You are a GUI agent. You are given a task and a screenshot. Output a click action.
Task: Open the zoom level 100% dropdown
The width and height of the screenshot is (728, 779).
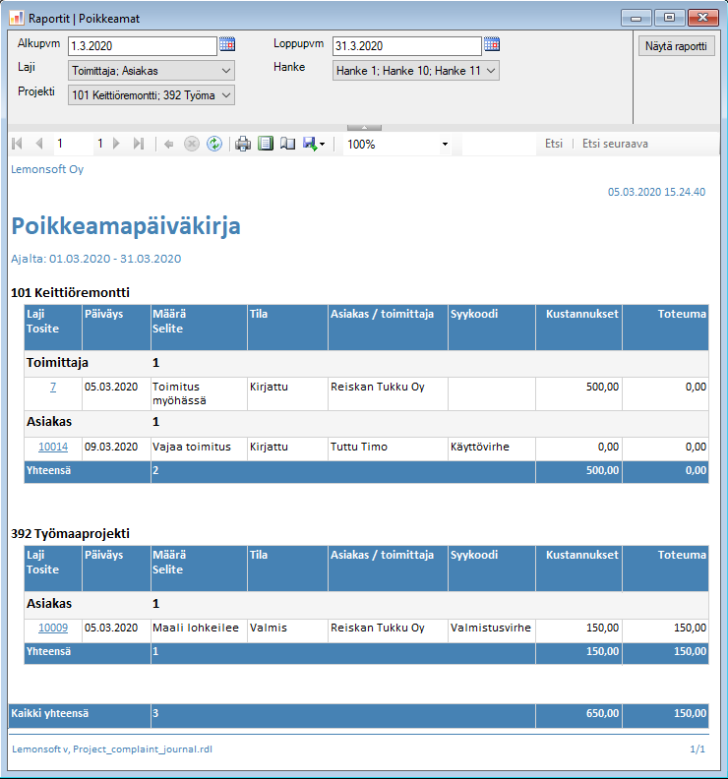coord(445,145)
